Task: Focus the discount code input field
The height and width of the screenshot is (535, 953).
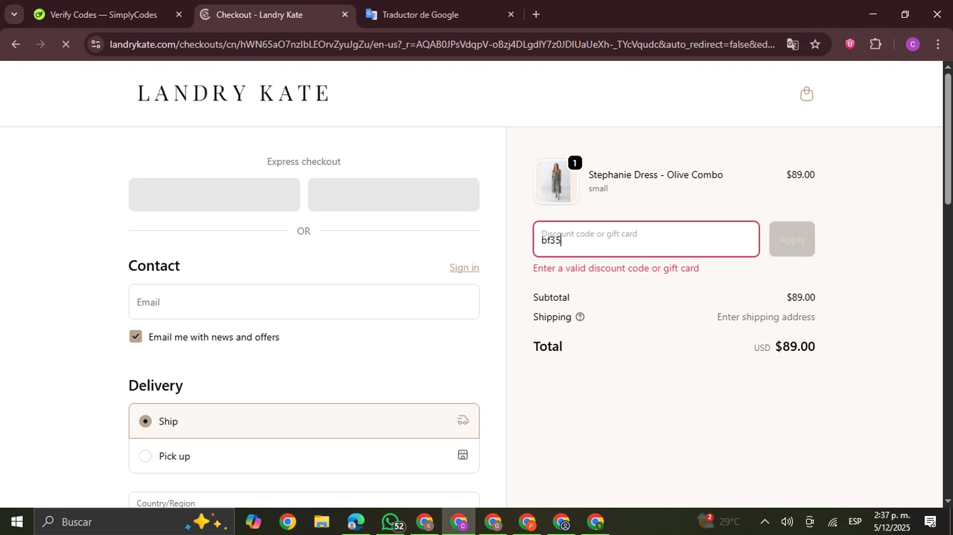Action: [x=646, y=239]
